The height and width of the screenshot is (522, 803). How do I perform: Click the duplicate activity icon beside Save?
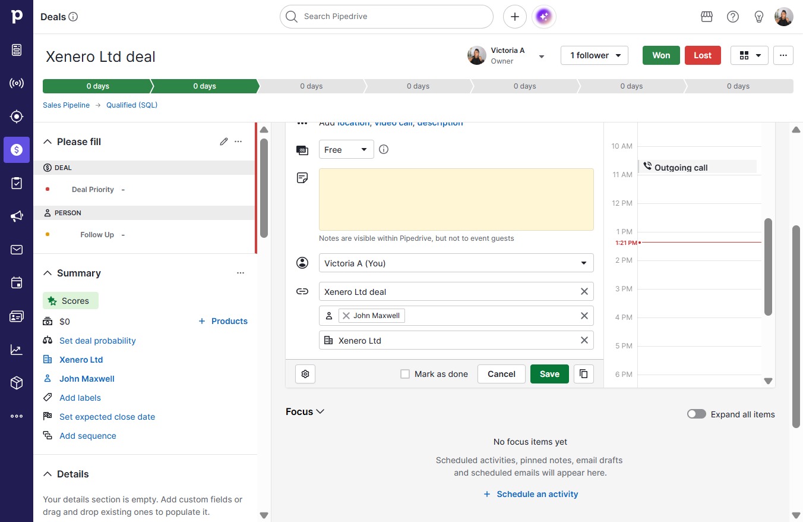(x=584, y=374)
